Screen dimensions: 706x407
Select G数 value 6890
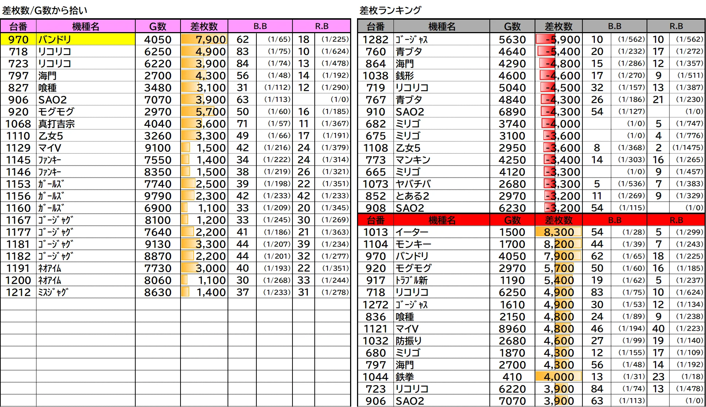(512, 112)
